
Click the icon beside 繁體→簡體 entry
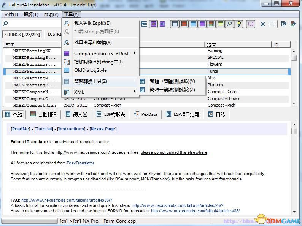click(x=142, y=81)
